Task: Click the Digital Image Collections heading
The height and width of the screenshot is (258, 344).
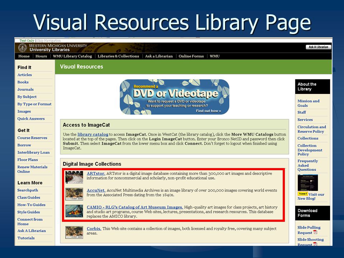Action: pos(92,164)
